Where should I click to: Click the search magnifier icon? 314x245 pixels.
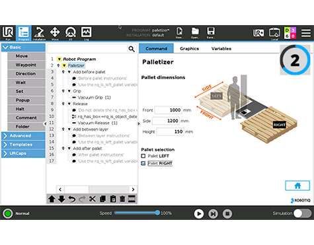click(132, 49)
